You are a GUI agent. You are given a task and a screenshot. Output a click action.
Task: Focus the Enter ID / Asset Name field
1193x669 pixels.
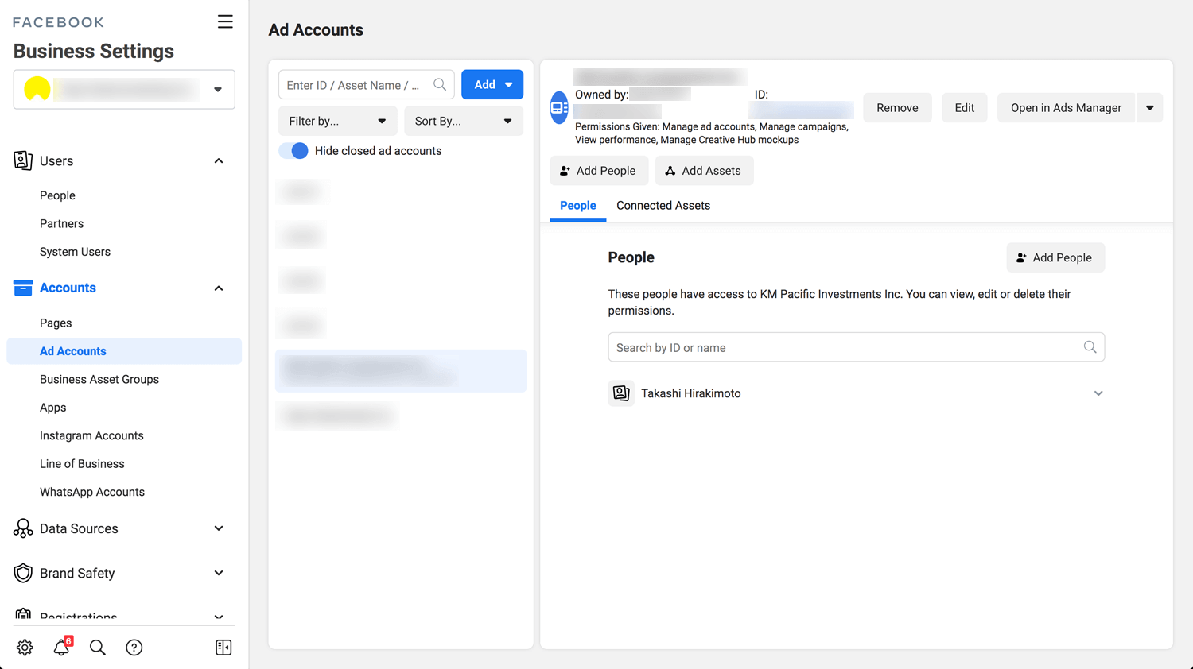[x=367, y=84]
